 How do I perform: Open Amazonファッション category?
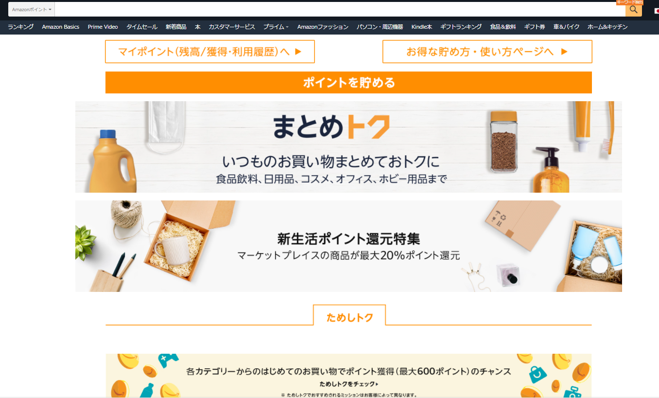coord(323,27)
